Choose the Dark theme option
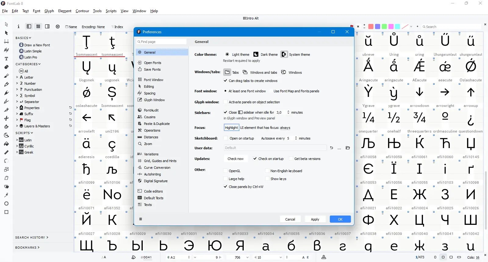Screen dimensions: 488x262 [x=266, y=55]
